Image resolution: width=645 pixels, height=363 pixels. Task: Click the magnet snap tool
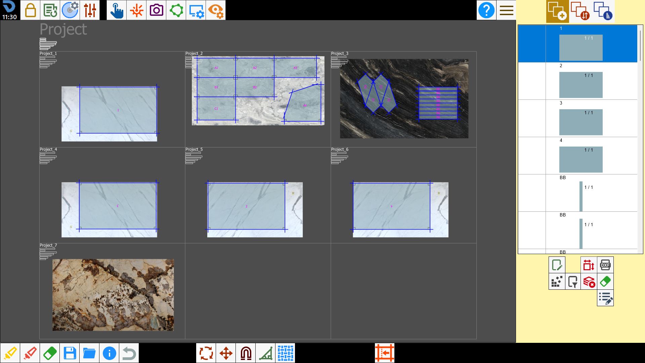[246, 353]
